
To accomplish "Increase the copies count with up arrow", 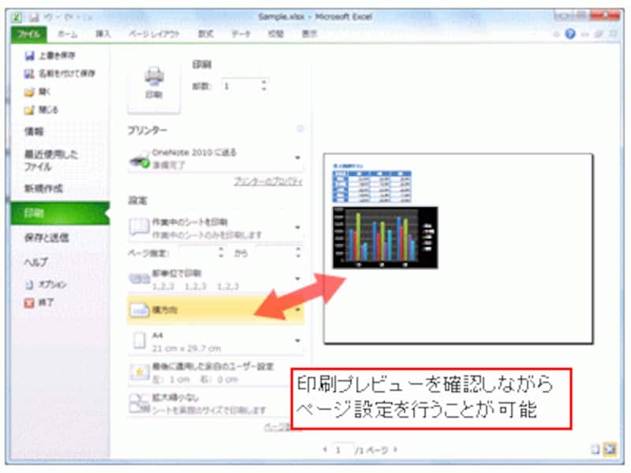I will pyautogui.click(x=264, y=82).
